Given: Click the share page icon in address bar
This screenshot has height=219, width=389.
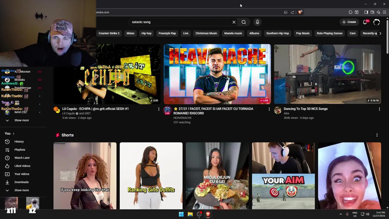Looking at the screenshot, I should pos(292,12).
